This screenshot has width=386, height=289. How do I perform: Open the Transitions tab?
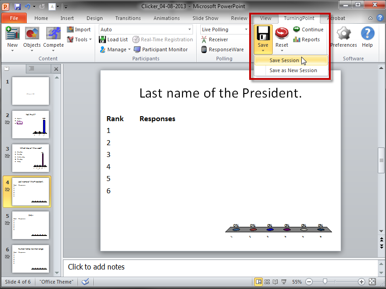[x=128, y=18]
